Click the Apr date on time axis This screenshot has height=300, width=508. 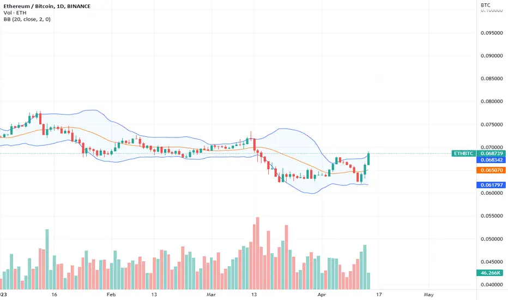(x=322, y=295)
